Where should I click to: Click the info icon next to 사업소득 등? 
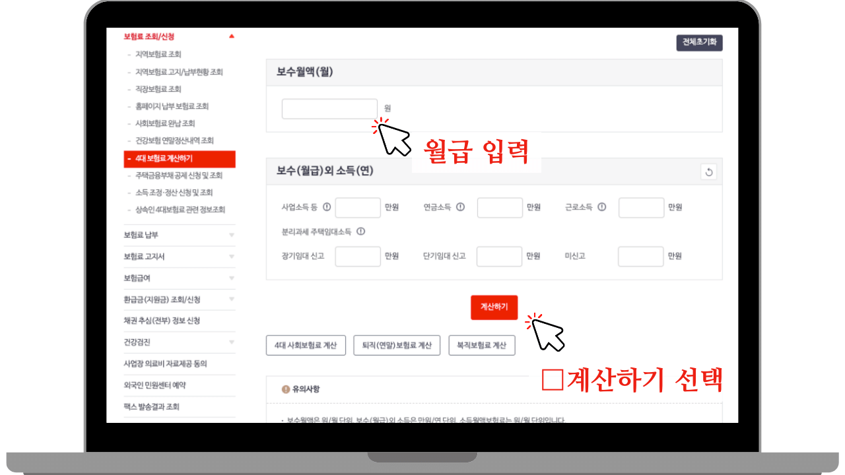click(x=326, y=207)
